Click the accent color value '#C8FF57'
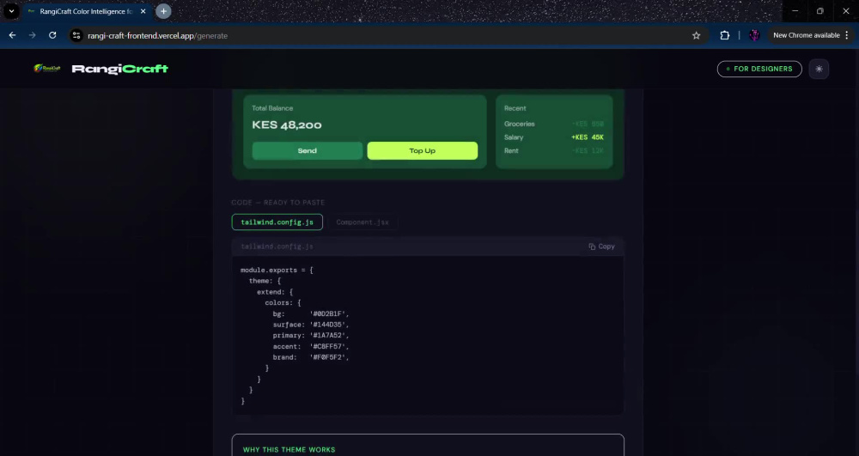 coord(327,347)
